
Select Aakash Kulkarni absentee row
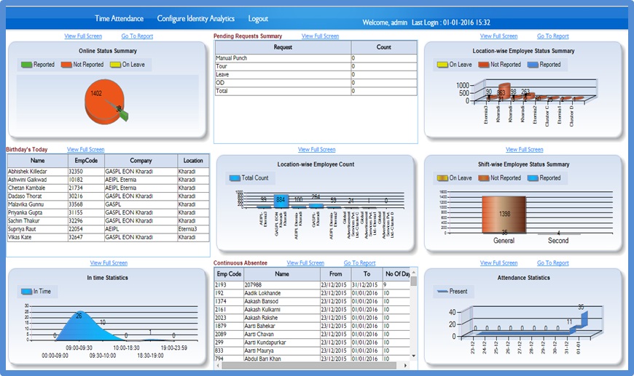point(312,310)
